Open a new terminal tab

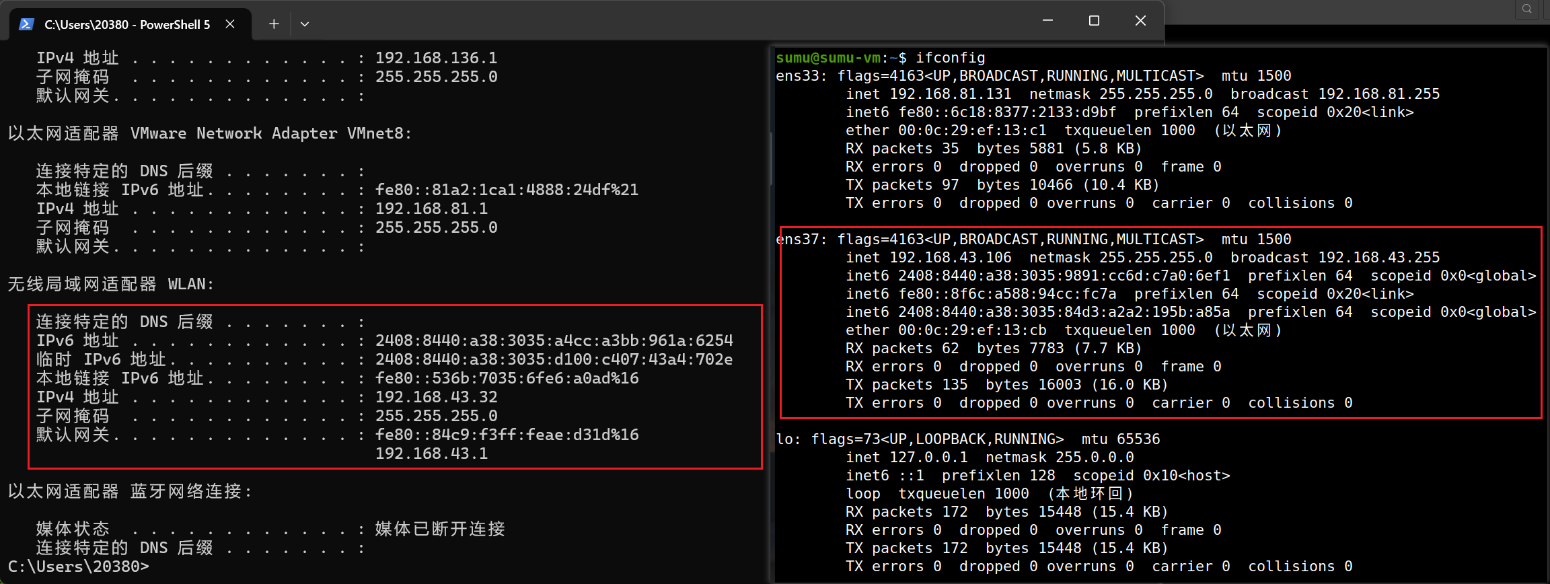coord(274,24)
